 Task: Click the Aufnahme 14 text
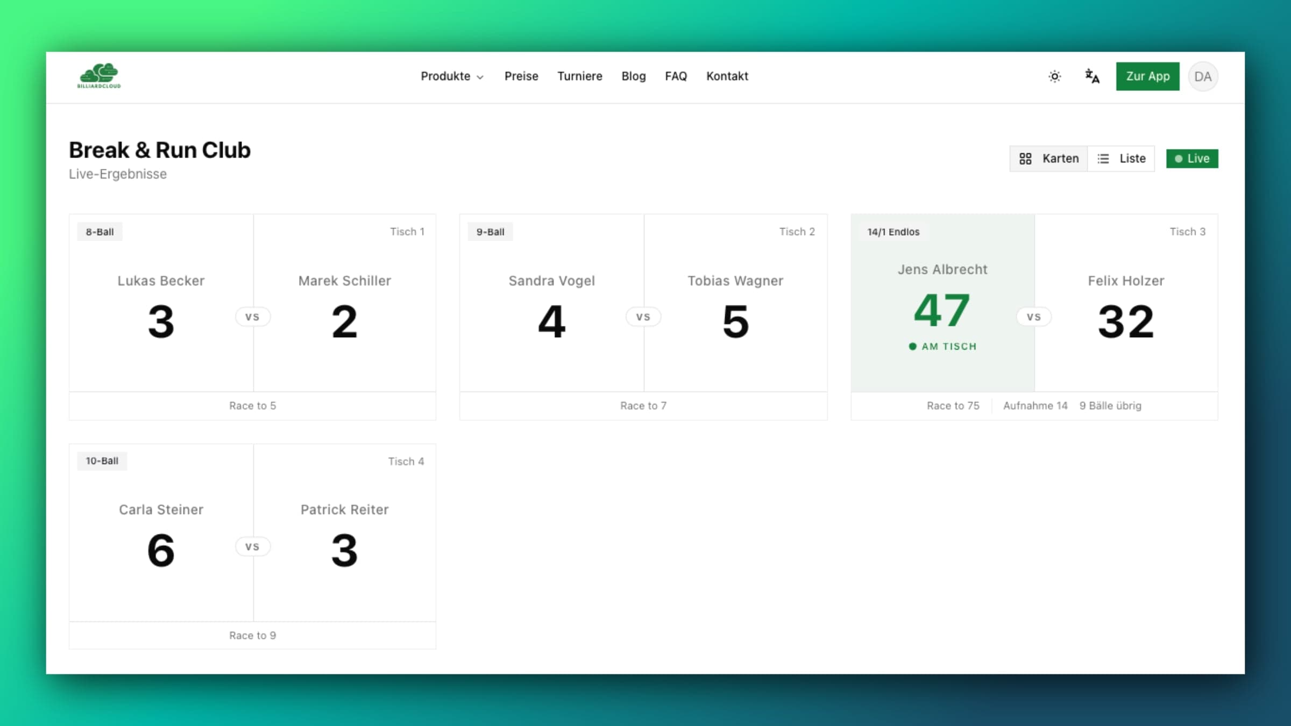tap(1035, 406)
